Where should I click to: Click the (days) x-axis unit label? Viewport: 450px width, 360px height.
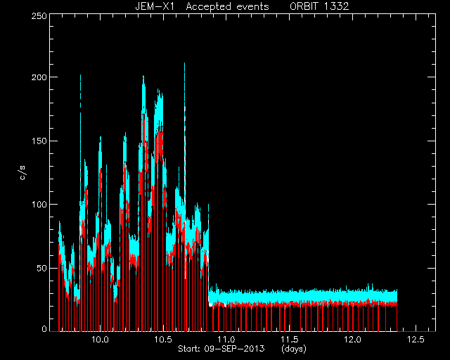tap(294, 349)
